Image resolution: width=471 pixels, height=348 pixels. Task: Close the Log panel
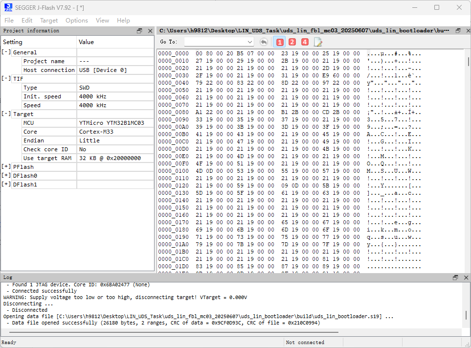pos(466,278)
